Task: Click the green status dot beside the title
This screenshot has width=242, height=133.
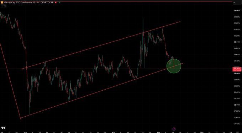Action: point(59,2)
